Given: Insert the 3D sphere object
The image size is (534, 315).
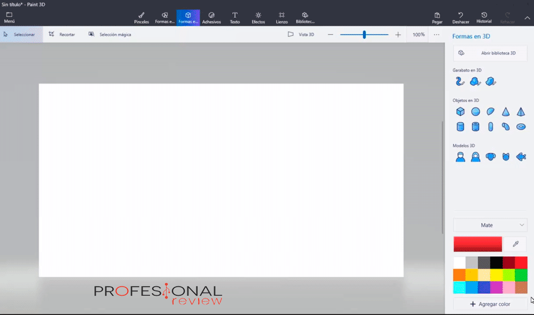Looking at the screenshot, I should pyautogui.click(x=475, y=112).
